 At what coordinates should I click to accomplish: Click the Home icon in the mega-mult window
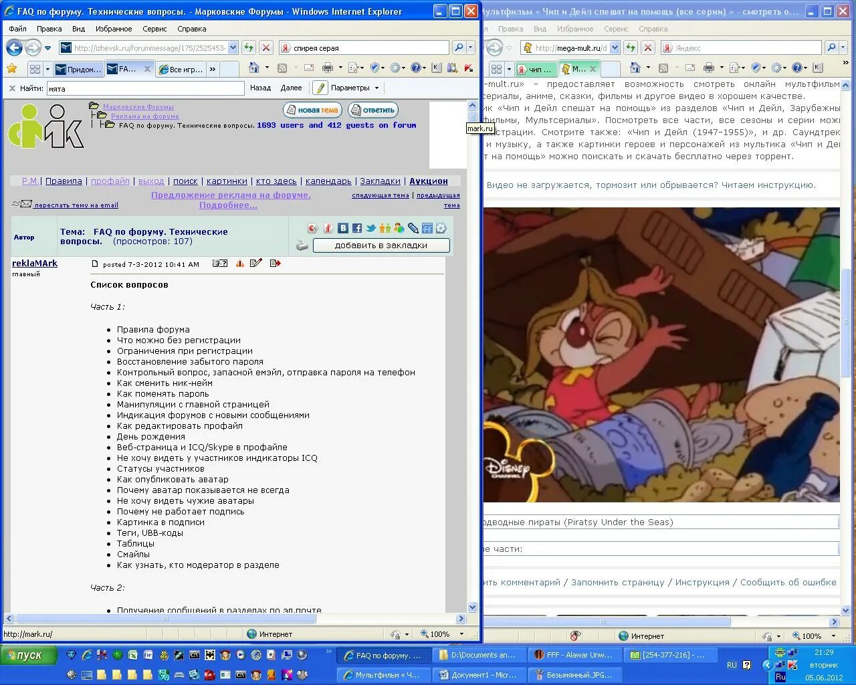point(635,68)
